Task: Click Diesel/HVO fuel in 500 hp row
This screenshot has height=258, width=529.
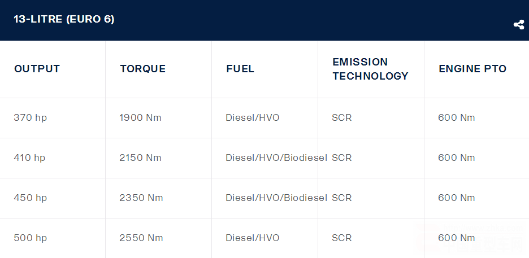Action: tap(253, 238)
